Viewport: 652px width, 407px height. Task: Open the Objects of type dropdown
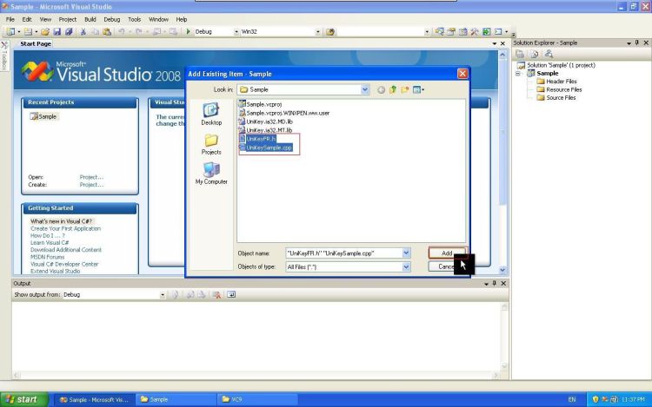406,266
